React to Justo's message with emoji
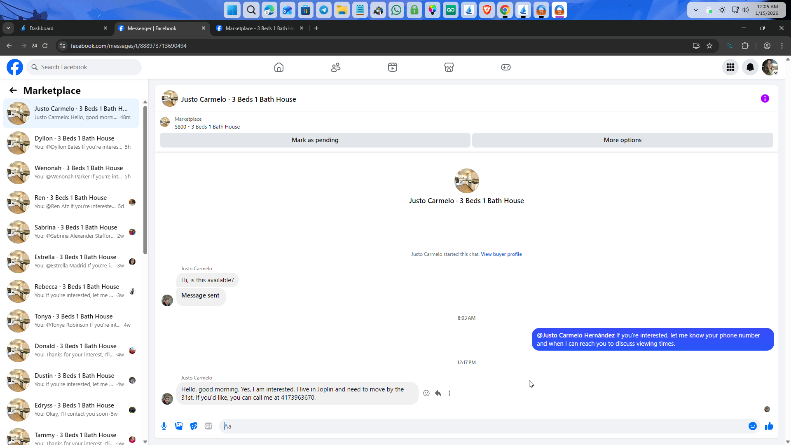Viewport: 791px width, 445px height. coord(426,393)
